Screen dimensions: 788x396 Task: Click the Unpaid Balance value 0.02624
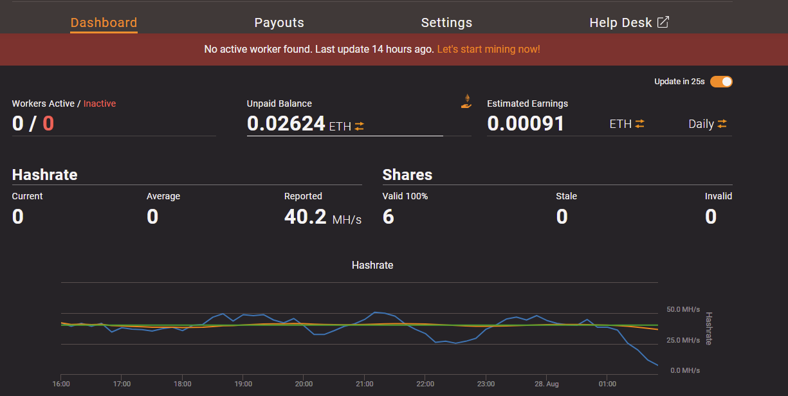point(286,123)
